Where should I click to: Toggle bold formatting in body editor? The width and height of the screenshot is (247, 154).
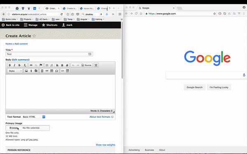point(9,65)
